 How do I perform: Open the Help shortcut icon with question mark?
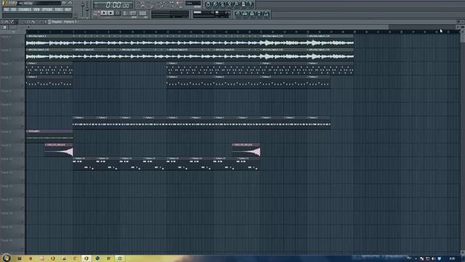(250, 4)
